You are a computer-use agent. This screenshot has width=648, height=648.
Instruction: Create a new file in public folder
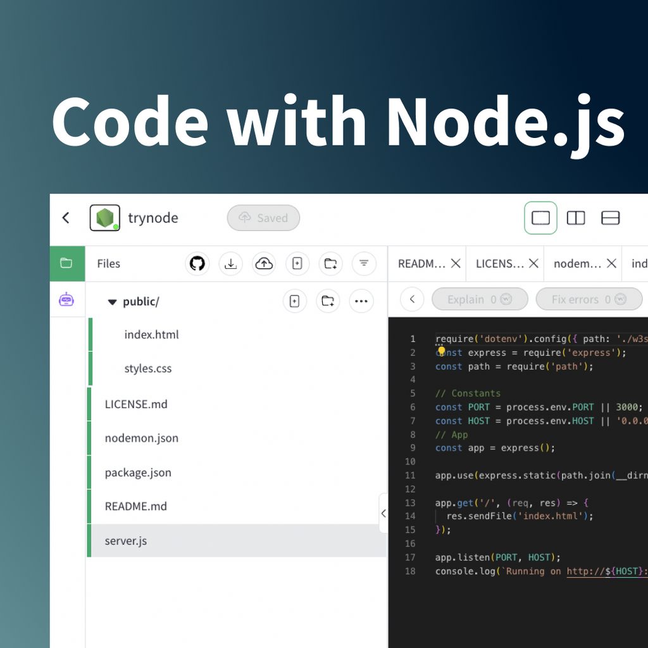pos(295,301)
